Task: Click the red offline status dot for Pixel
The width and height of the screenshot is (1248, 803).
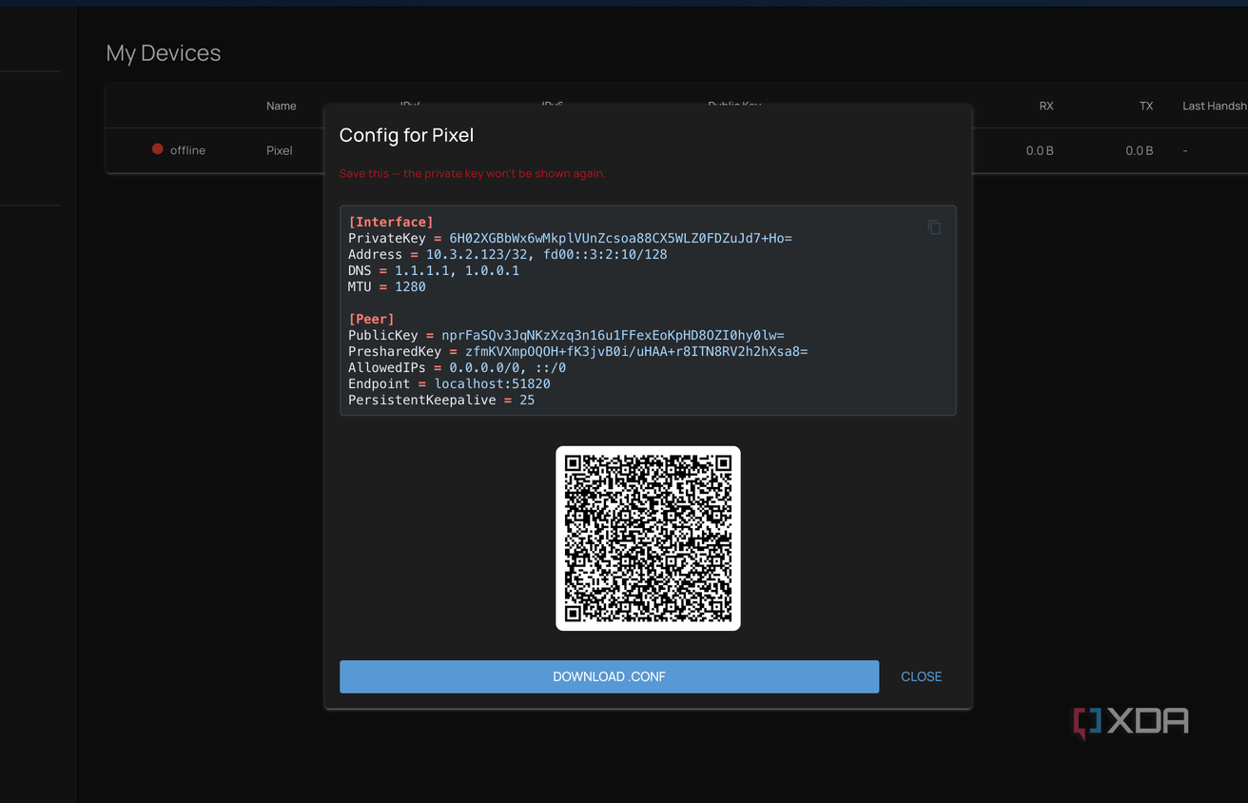Action: [x=158, y=149]
